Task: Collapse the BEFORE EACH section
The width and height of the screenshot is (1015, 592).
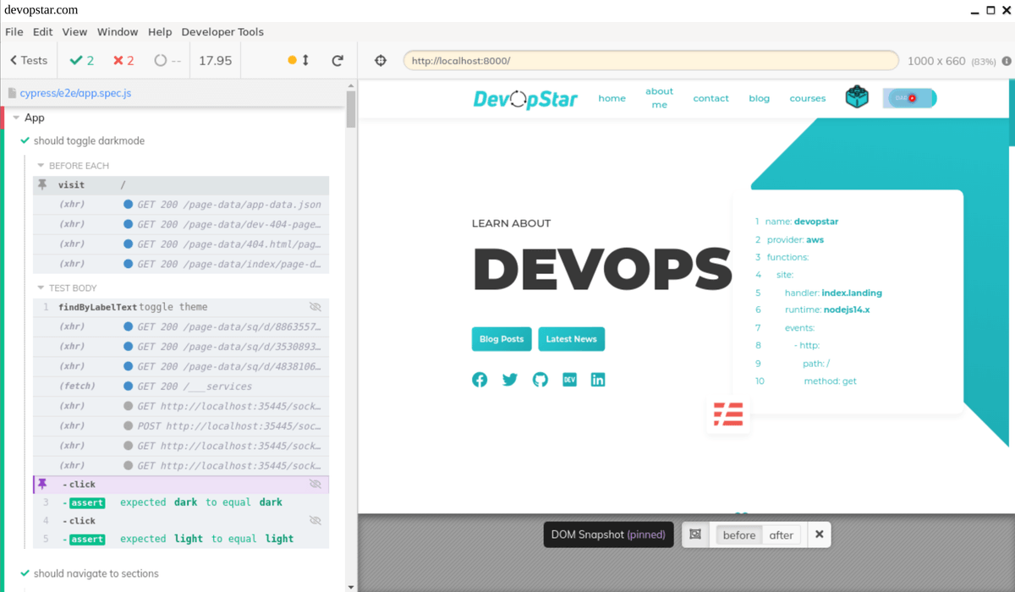Action: pyautogui.click(x=41, y=165)
